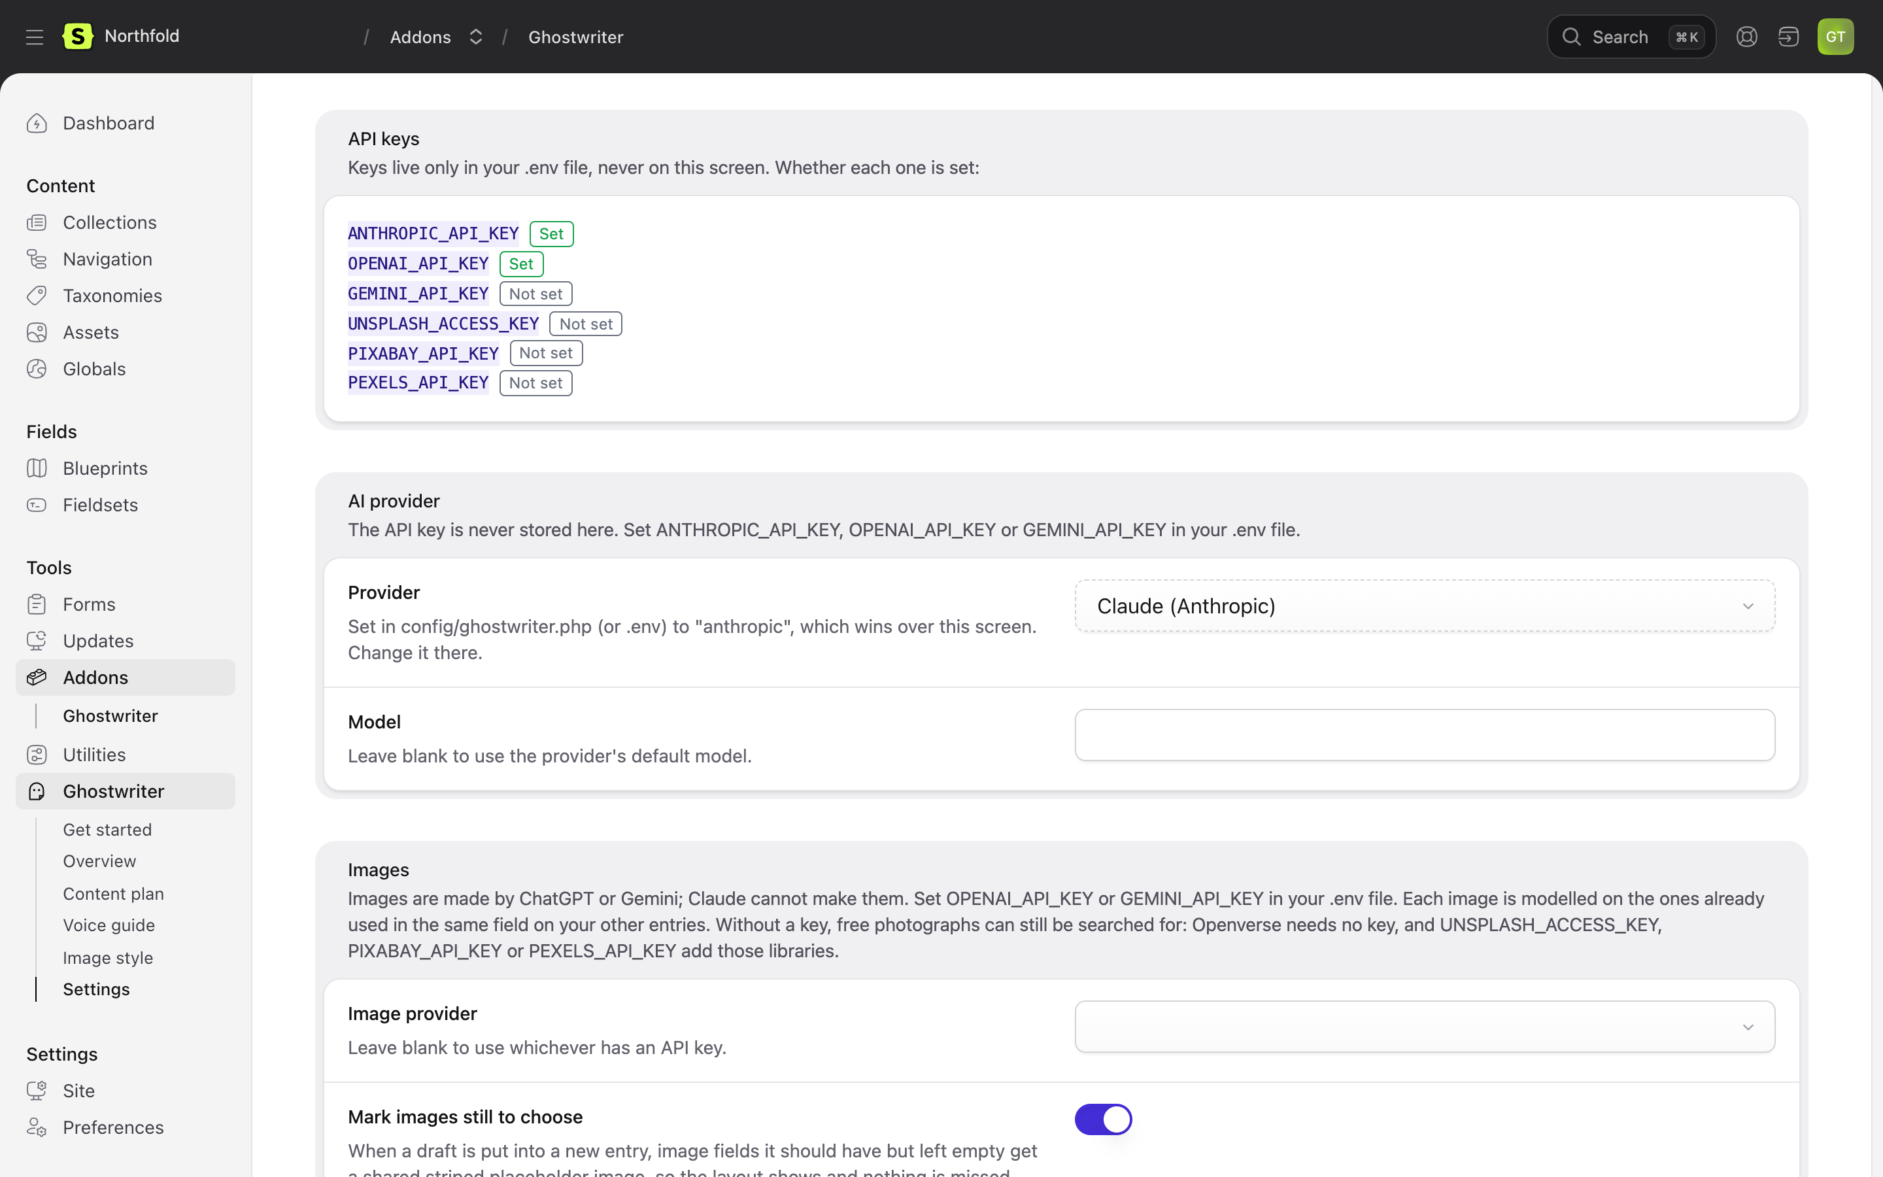This screenshot has width=1883, height=1177.
Task: Click the Ghostwriter breadcrumb link
Action: pyautogui.click(x=576, y=37)
